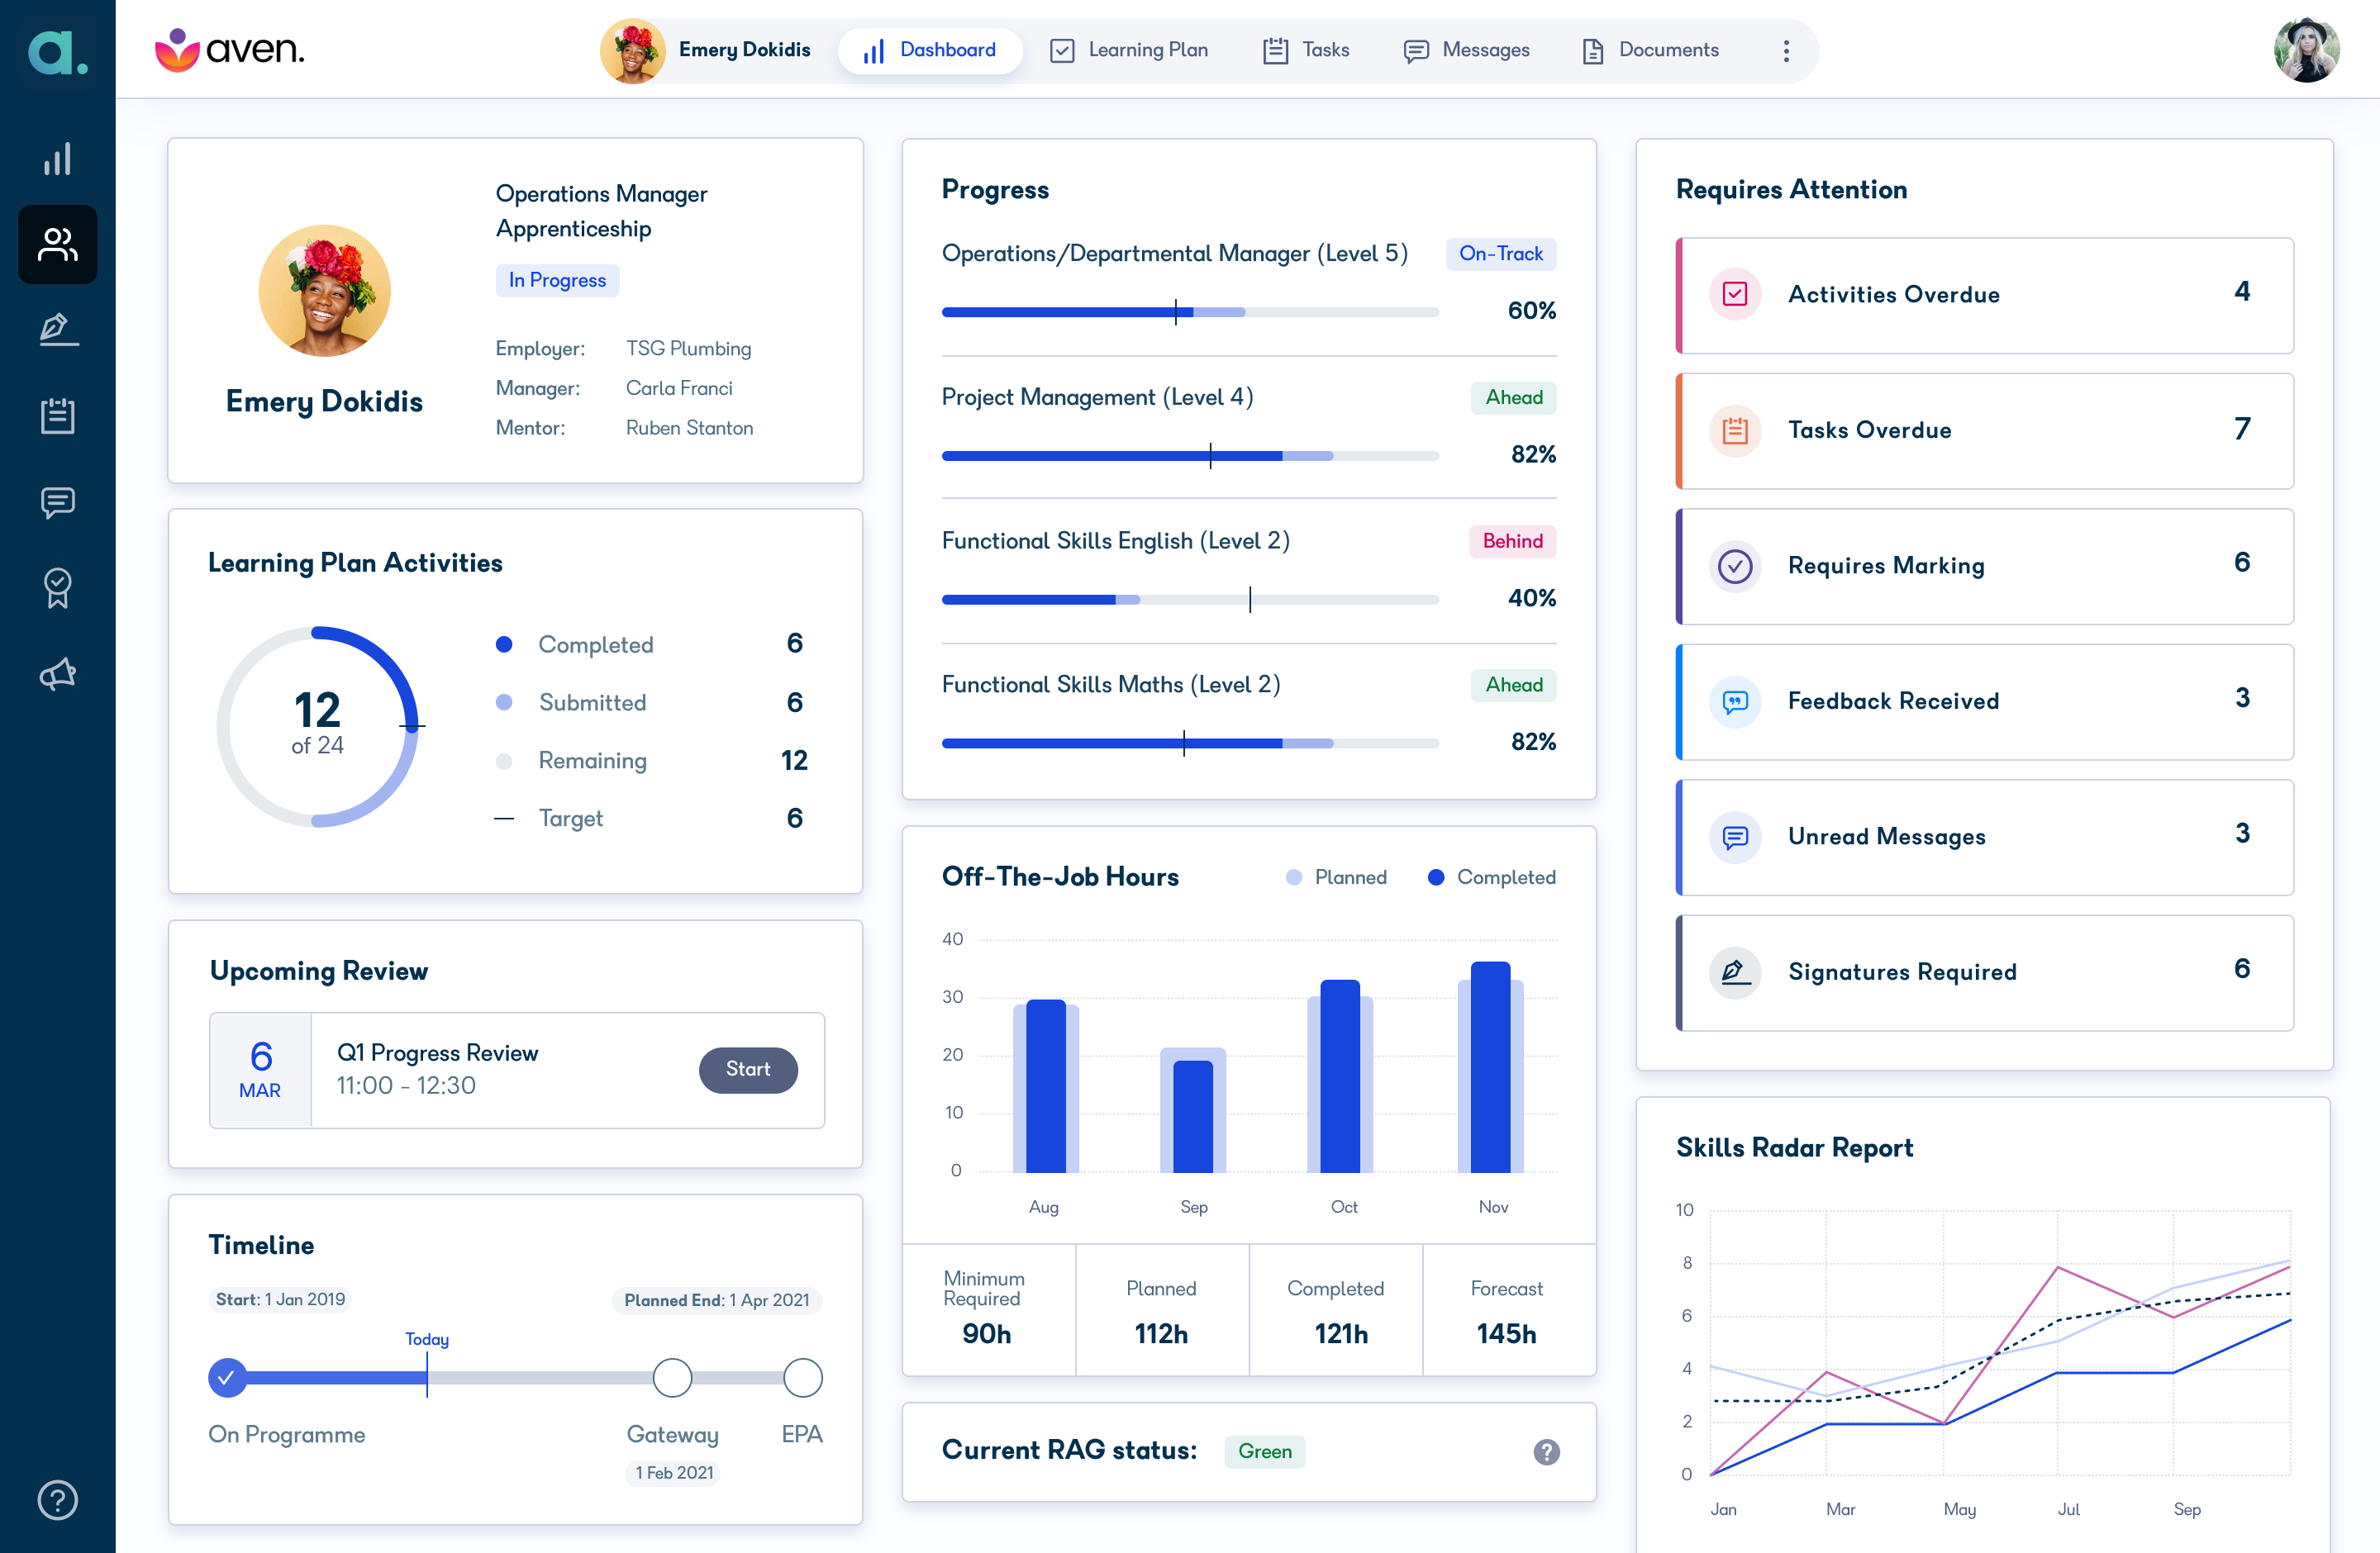Image resolution: width=2380 pixels, height=1553 pixels.
Task: Switch to the Dashboard tab
Action: point(930,51)
